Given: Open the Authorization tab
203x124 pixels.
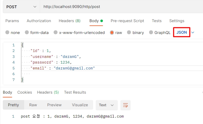Looking at the screenshot, I should [x=39, y=21].
